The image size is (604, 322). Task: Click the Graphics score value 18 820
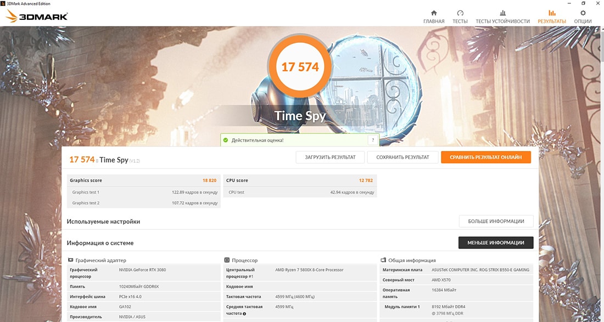209,180
